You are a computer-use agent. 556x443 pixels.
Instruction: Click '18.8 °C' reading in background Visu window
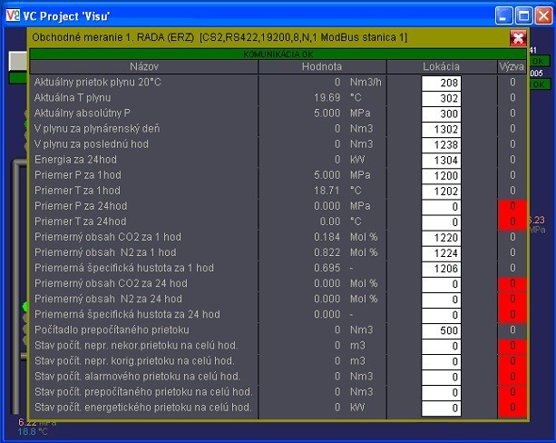tap(33, 432)
